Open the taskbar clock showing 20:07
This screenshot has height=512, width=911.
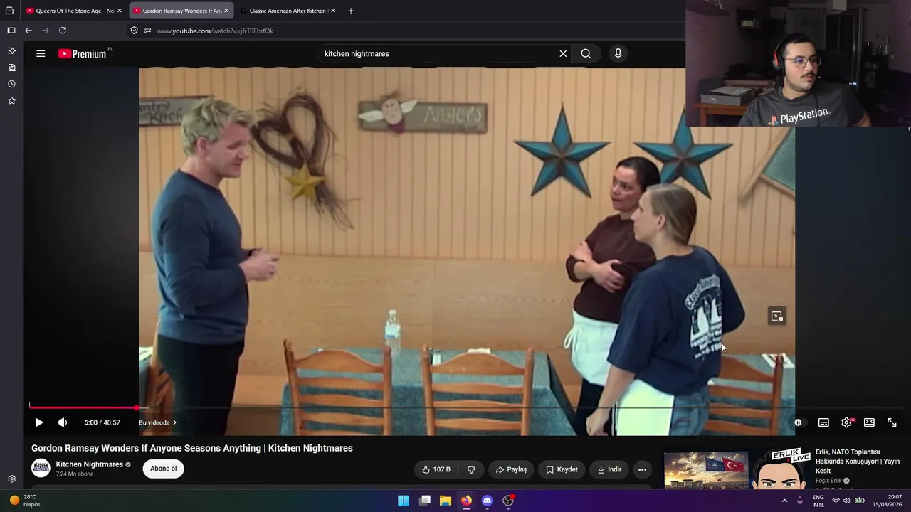pyautogui.click(x=888, y=501)
